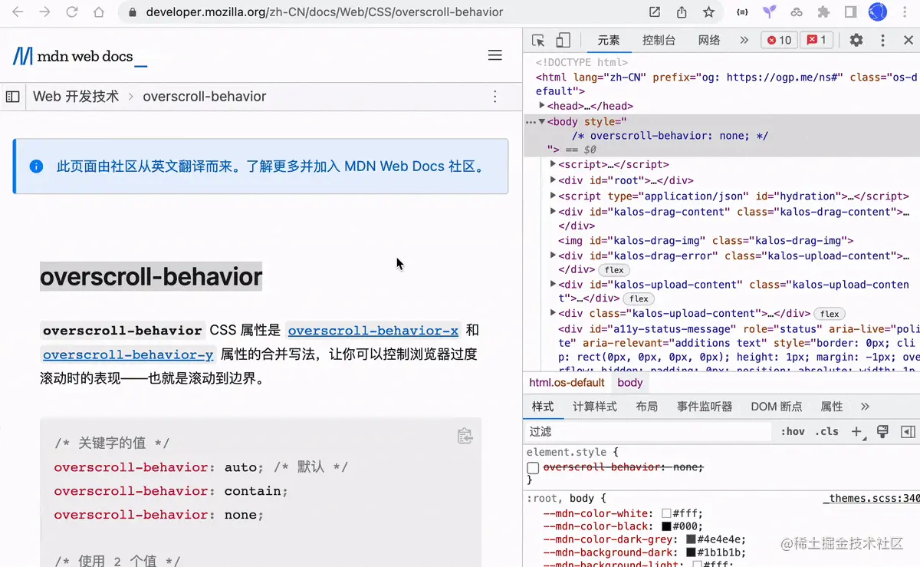Open overscroll-behavior-x link
This screenshot has width=920, height=567.
[373, 331]
